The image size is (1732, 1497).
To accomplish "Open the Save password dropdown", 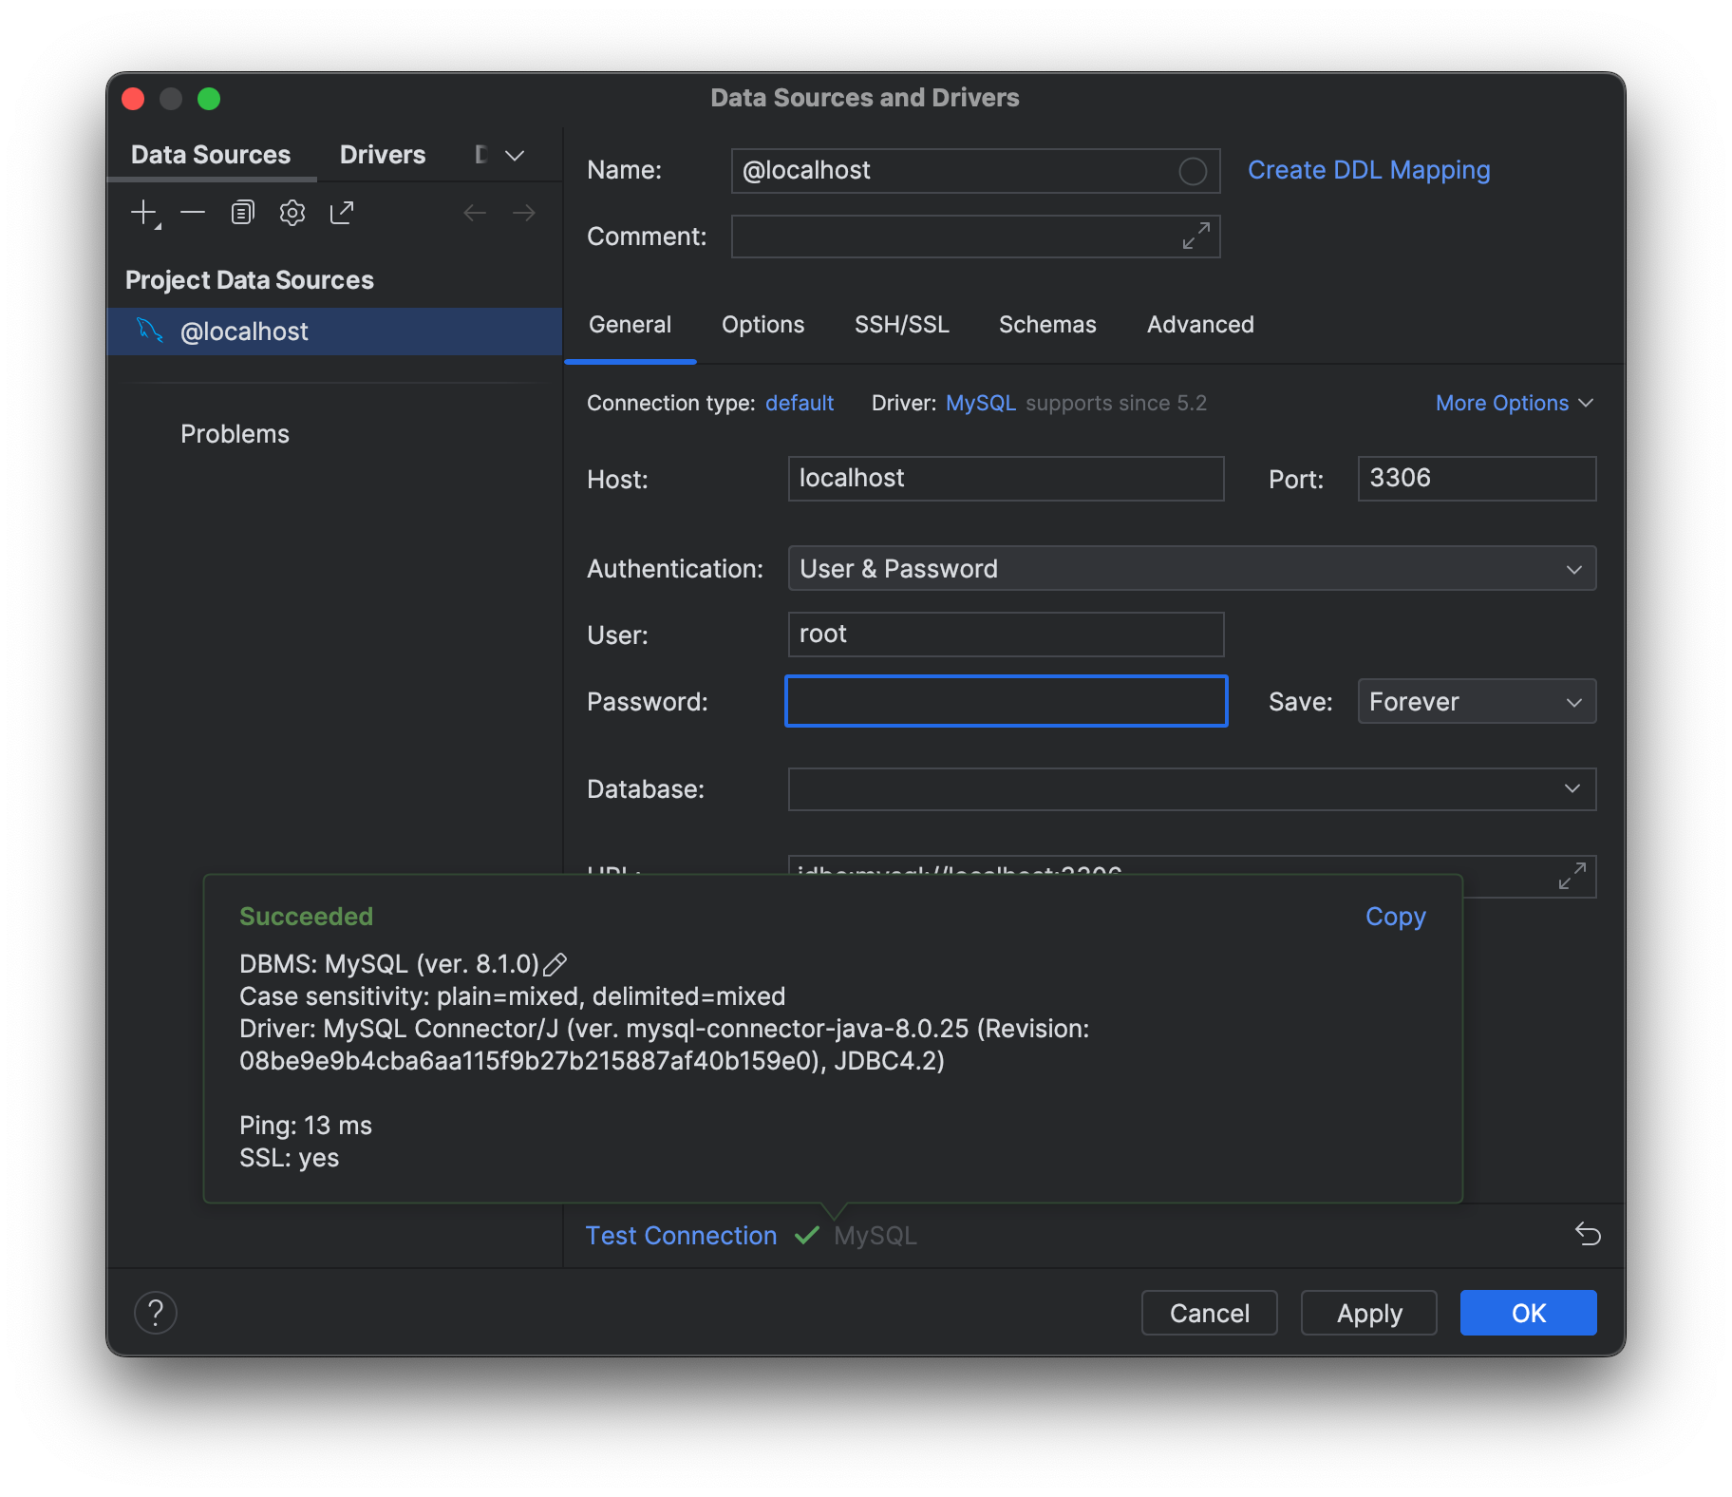I will 1477,702.
